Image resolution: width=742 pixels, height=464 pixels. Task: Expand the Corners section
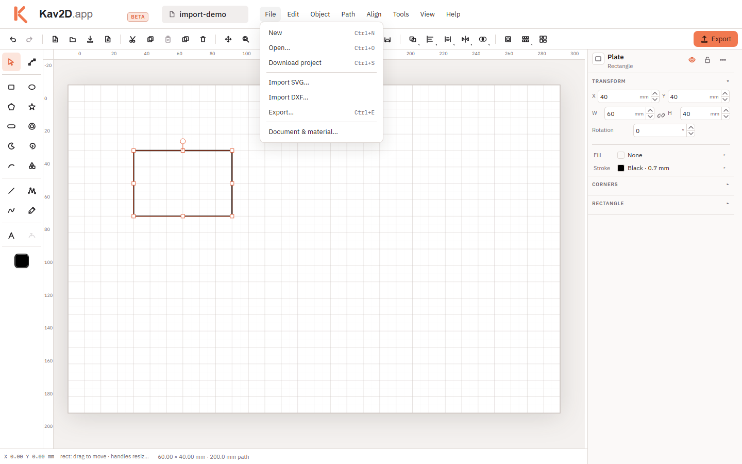[x=661, y=185]
